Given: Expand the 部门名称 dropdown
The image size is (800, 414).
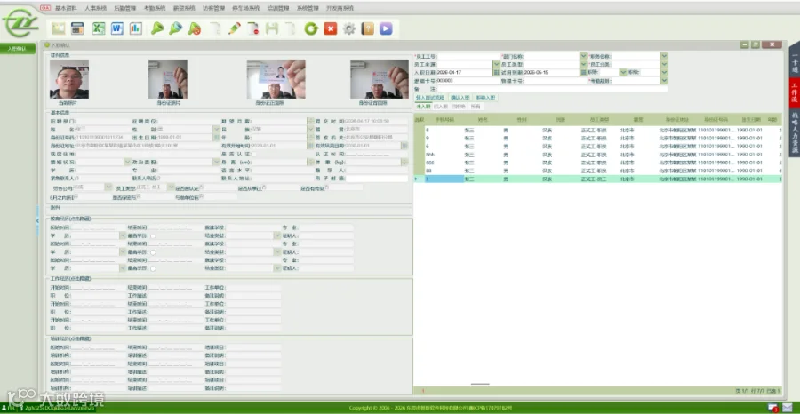Looking at the screenshot, I should click(x=583, y=56).
